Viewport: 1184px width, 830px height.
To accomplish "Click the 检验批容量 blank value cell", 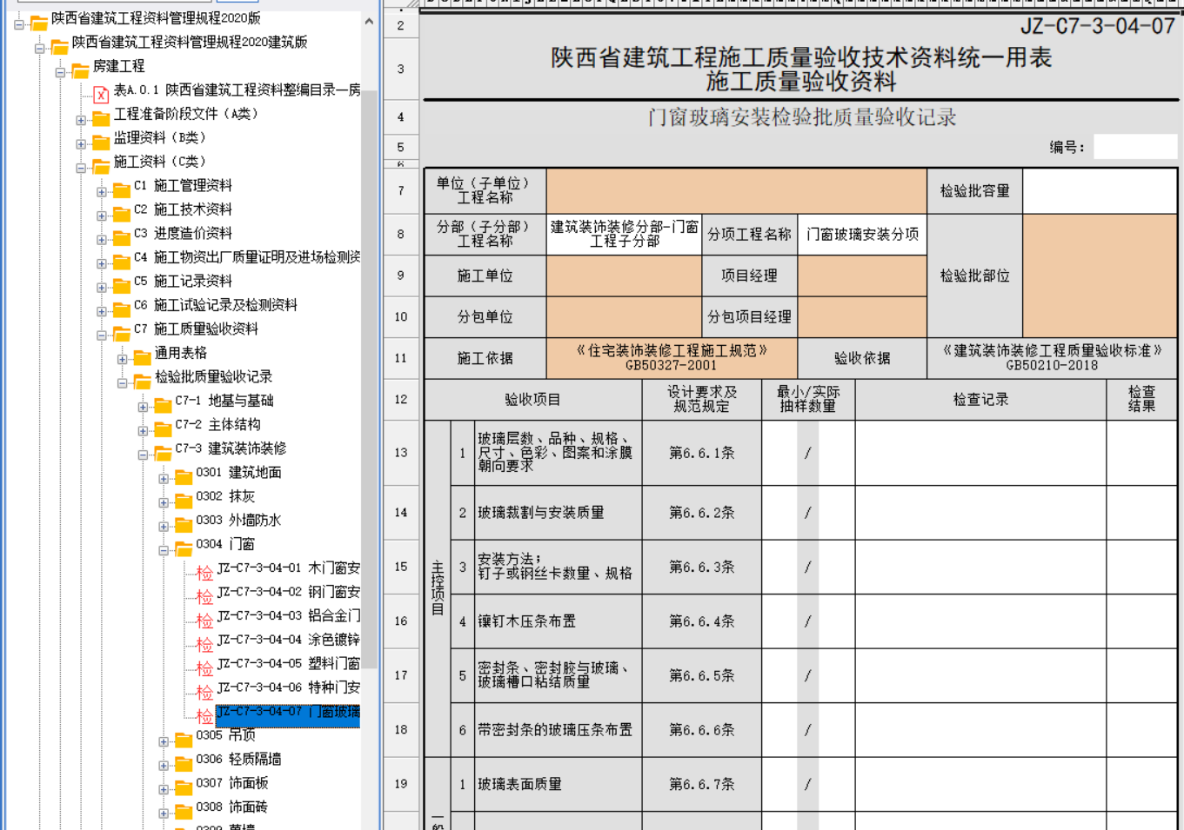I will click(x=1099, y=190).
